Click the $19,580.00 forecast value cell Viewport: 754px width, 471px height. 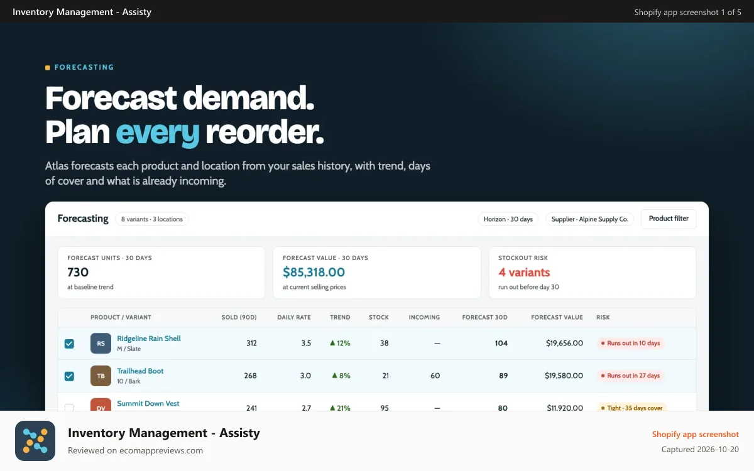pos(564,376)
